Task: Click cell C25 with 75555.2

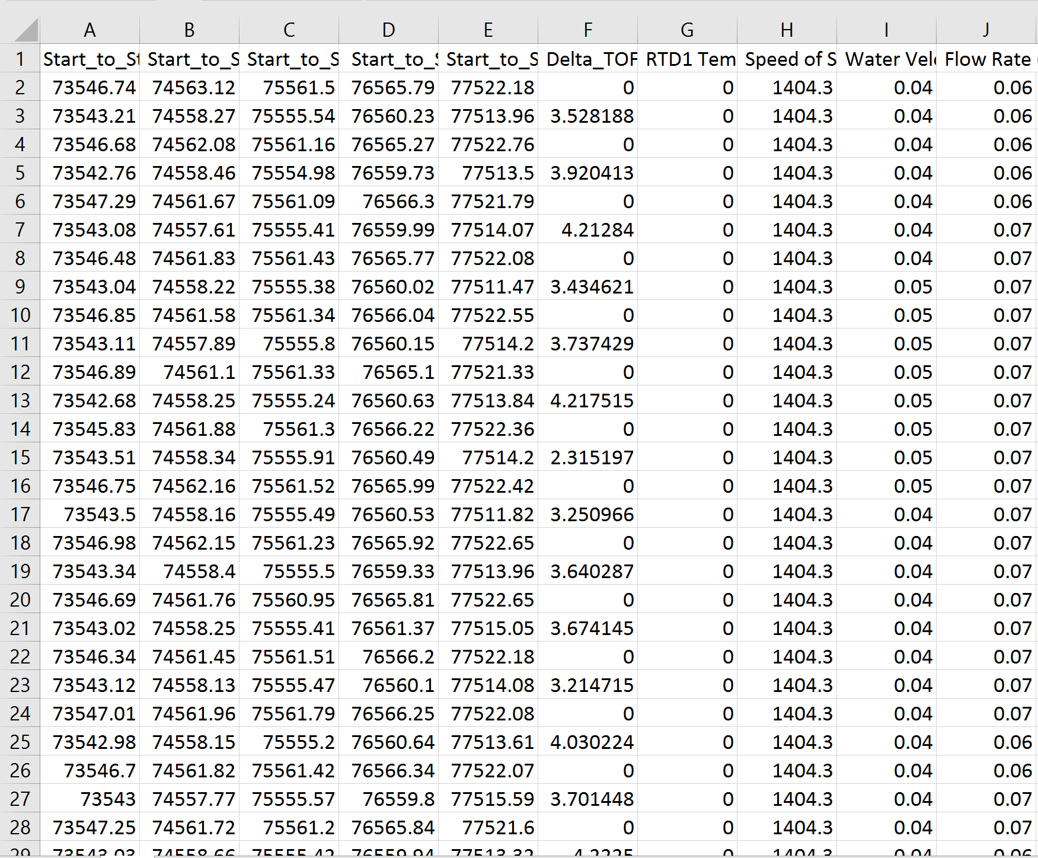Action: click(289, 742)
